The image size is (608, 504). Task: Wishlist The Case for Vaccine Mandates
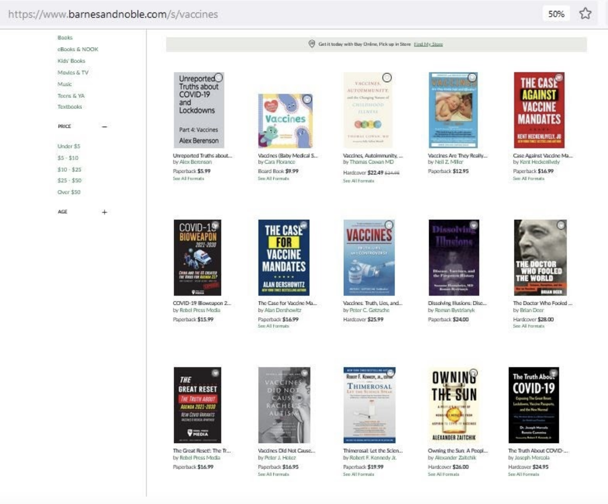pyautogui.click(x=304, y=225)
